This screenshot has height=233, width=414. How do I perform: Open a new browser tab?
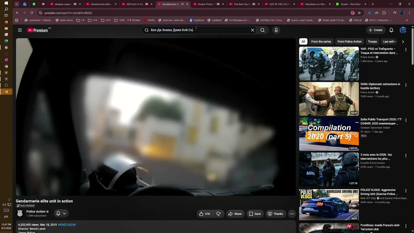[x=373, y=4]
